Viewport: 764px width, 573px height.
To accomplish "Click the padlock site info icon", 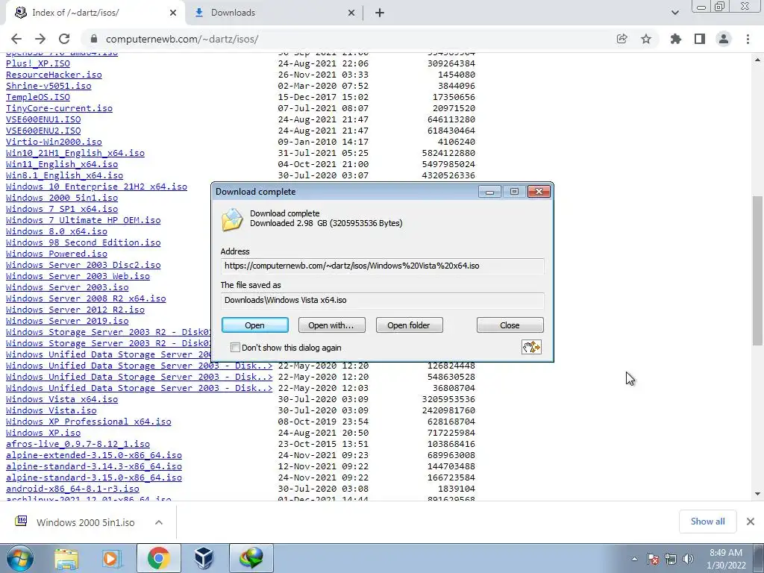I will coord(94,39).
